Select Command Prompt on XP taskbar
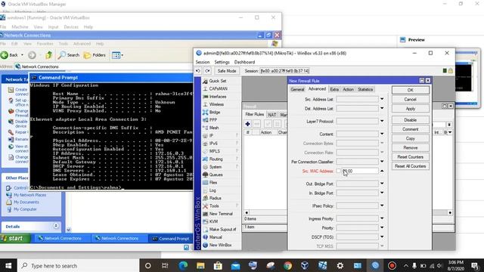This screenshot has height=272, width=484. (171, 239)
